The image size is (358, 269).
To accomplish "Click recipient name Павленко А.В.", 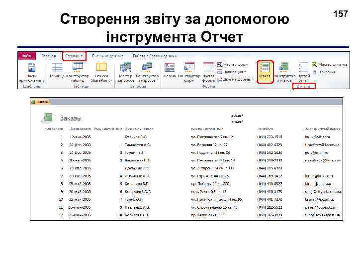I will point(137,207).
